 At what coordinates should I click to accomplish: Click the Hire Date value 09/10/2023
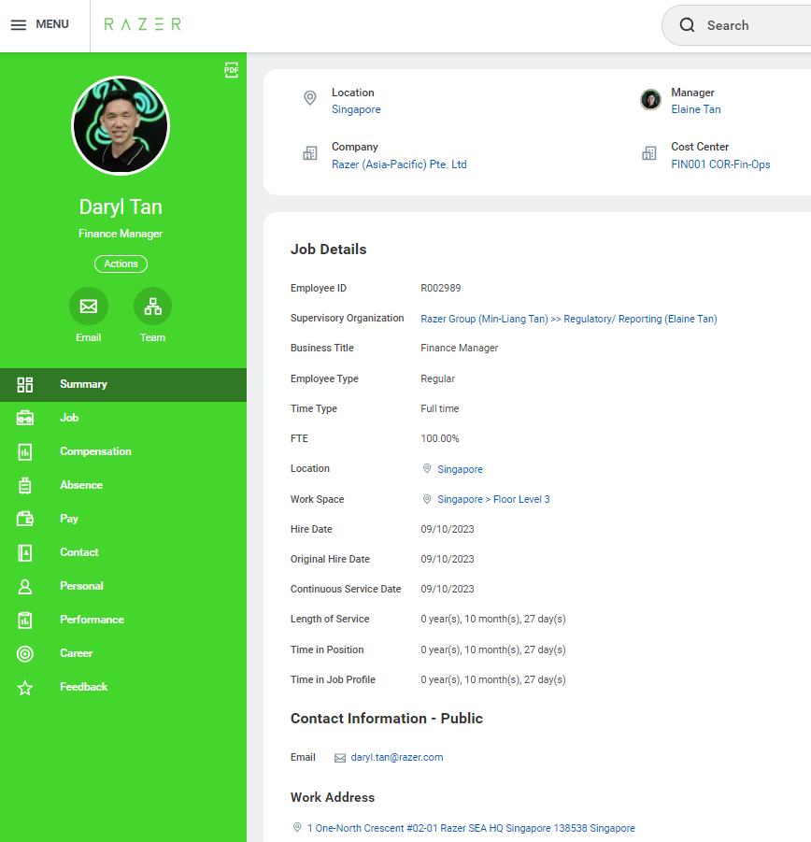(448, 529)
